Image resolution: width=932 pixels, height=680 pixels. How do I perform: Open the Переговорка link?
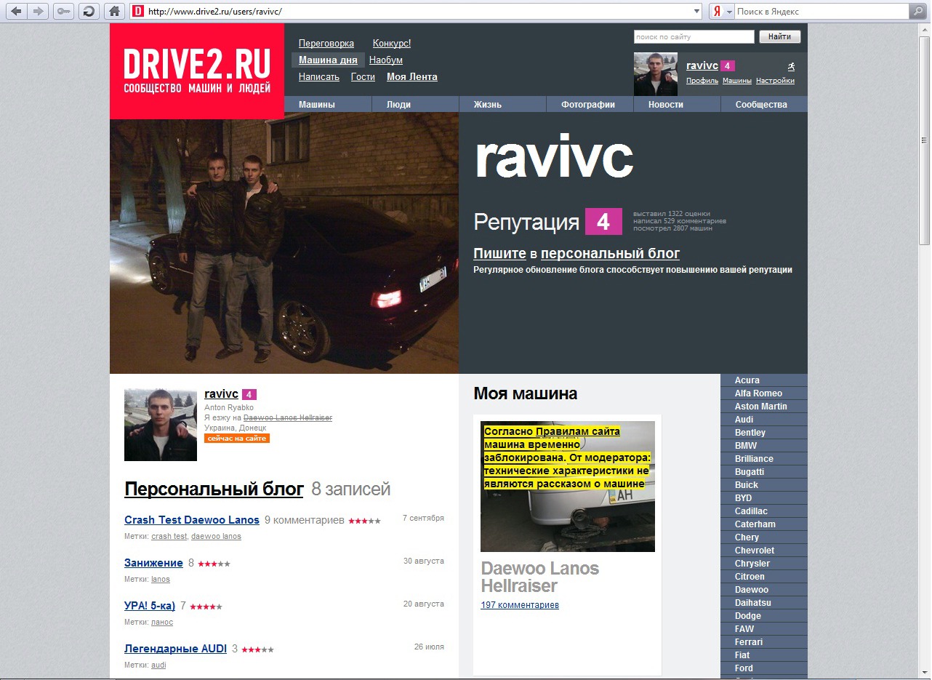(326, 44)
